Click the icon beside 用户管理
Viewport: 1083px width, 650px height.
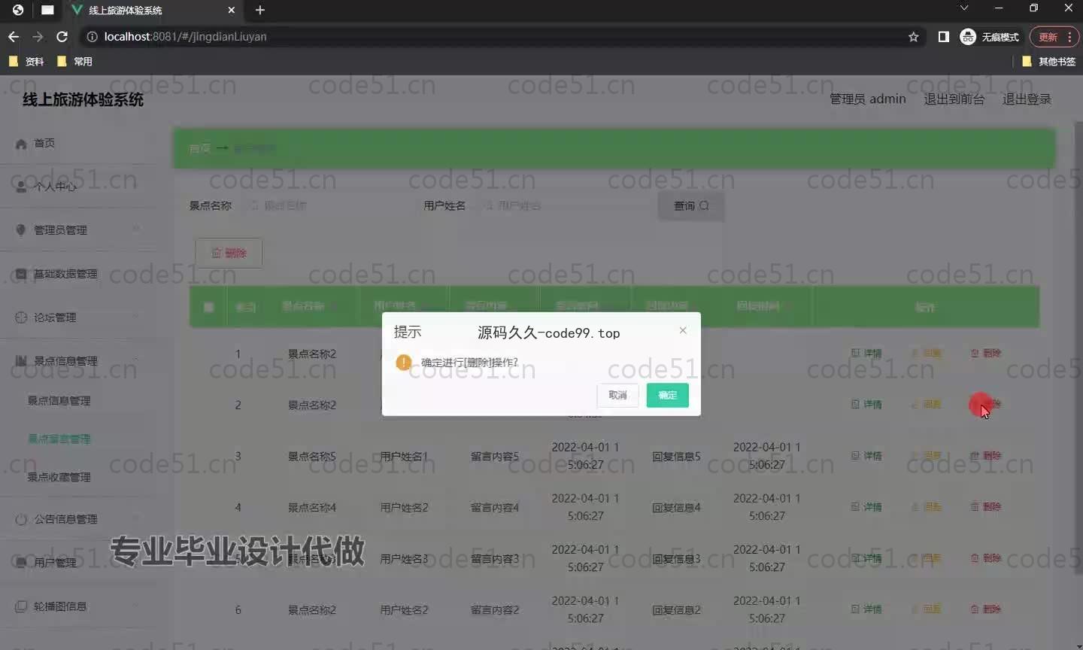[21, 563]
